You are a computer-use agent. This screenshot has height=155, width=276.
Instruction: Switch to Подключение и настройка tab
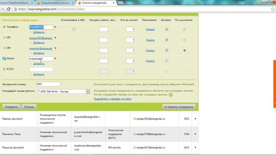tap(55, 3)
